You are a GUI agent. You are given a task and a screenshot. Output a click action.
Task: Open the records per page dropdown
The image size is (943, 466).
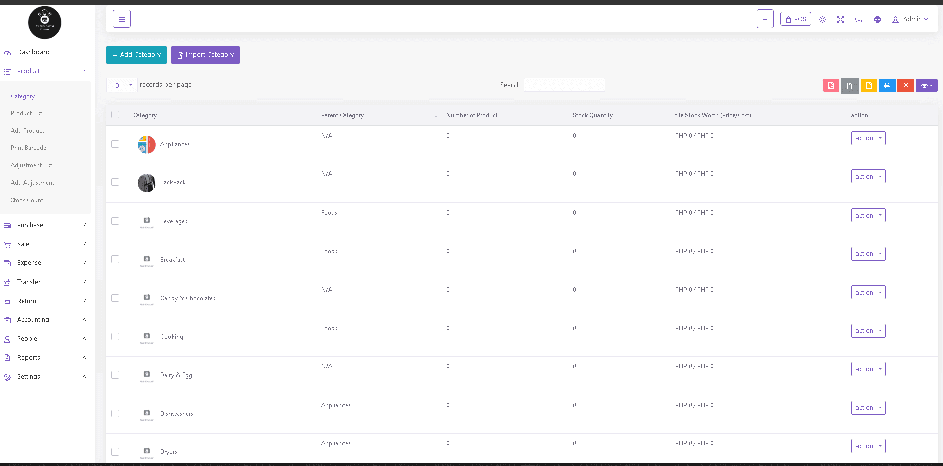pos(122,85)
